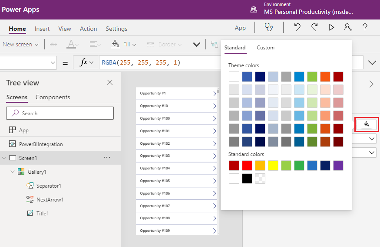
Task: Click the Undo arrow icon
Action: click(297, 28)
